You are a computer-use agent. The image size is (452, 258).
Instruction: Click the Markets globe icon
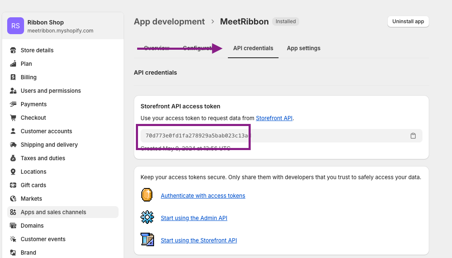click(x=13, y=199)
